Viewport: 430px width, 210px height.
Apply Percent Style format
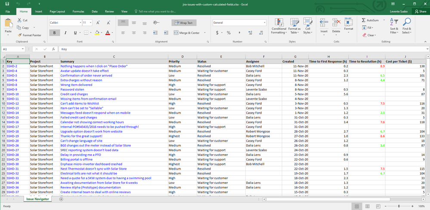pyautogui.click(x=229, y=33)
